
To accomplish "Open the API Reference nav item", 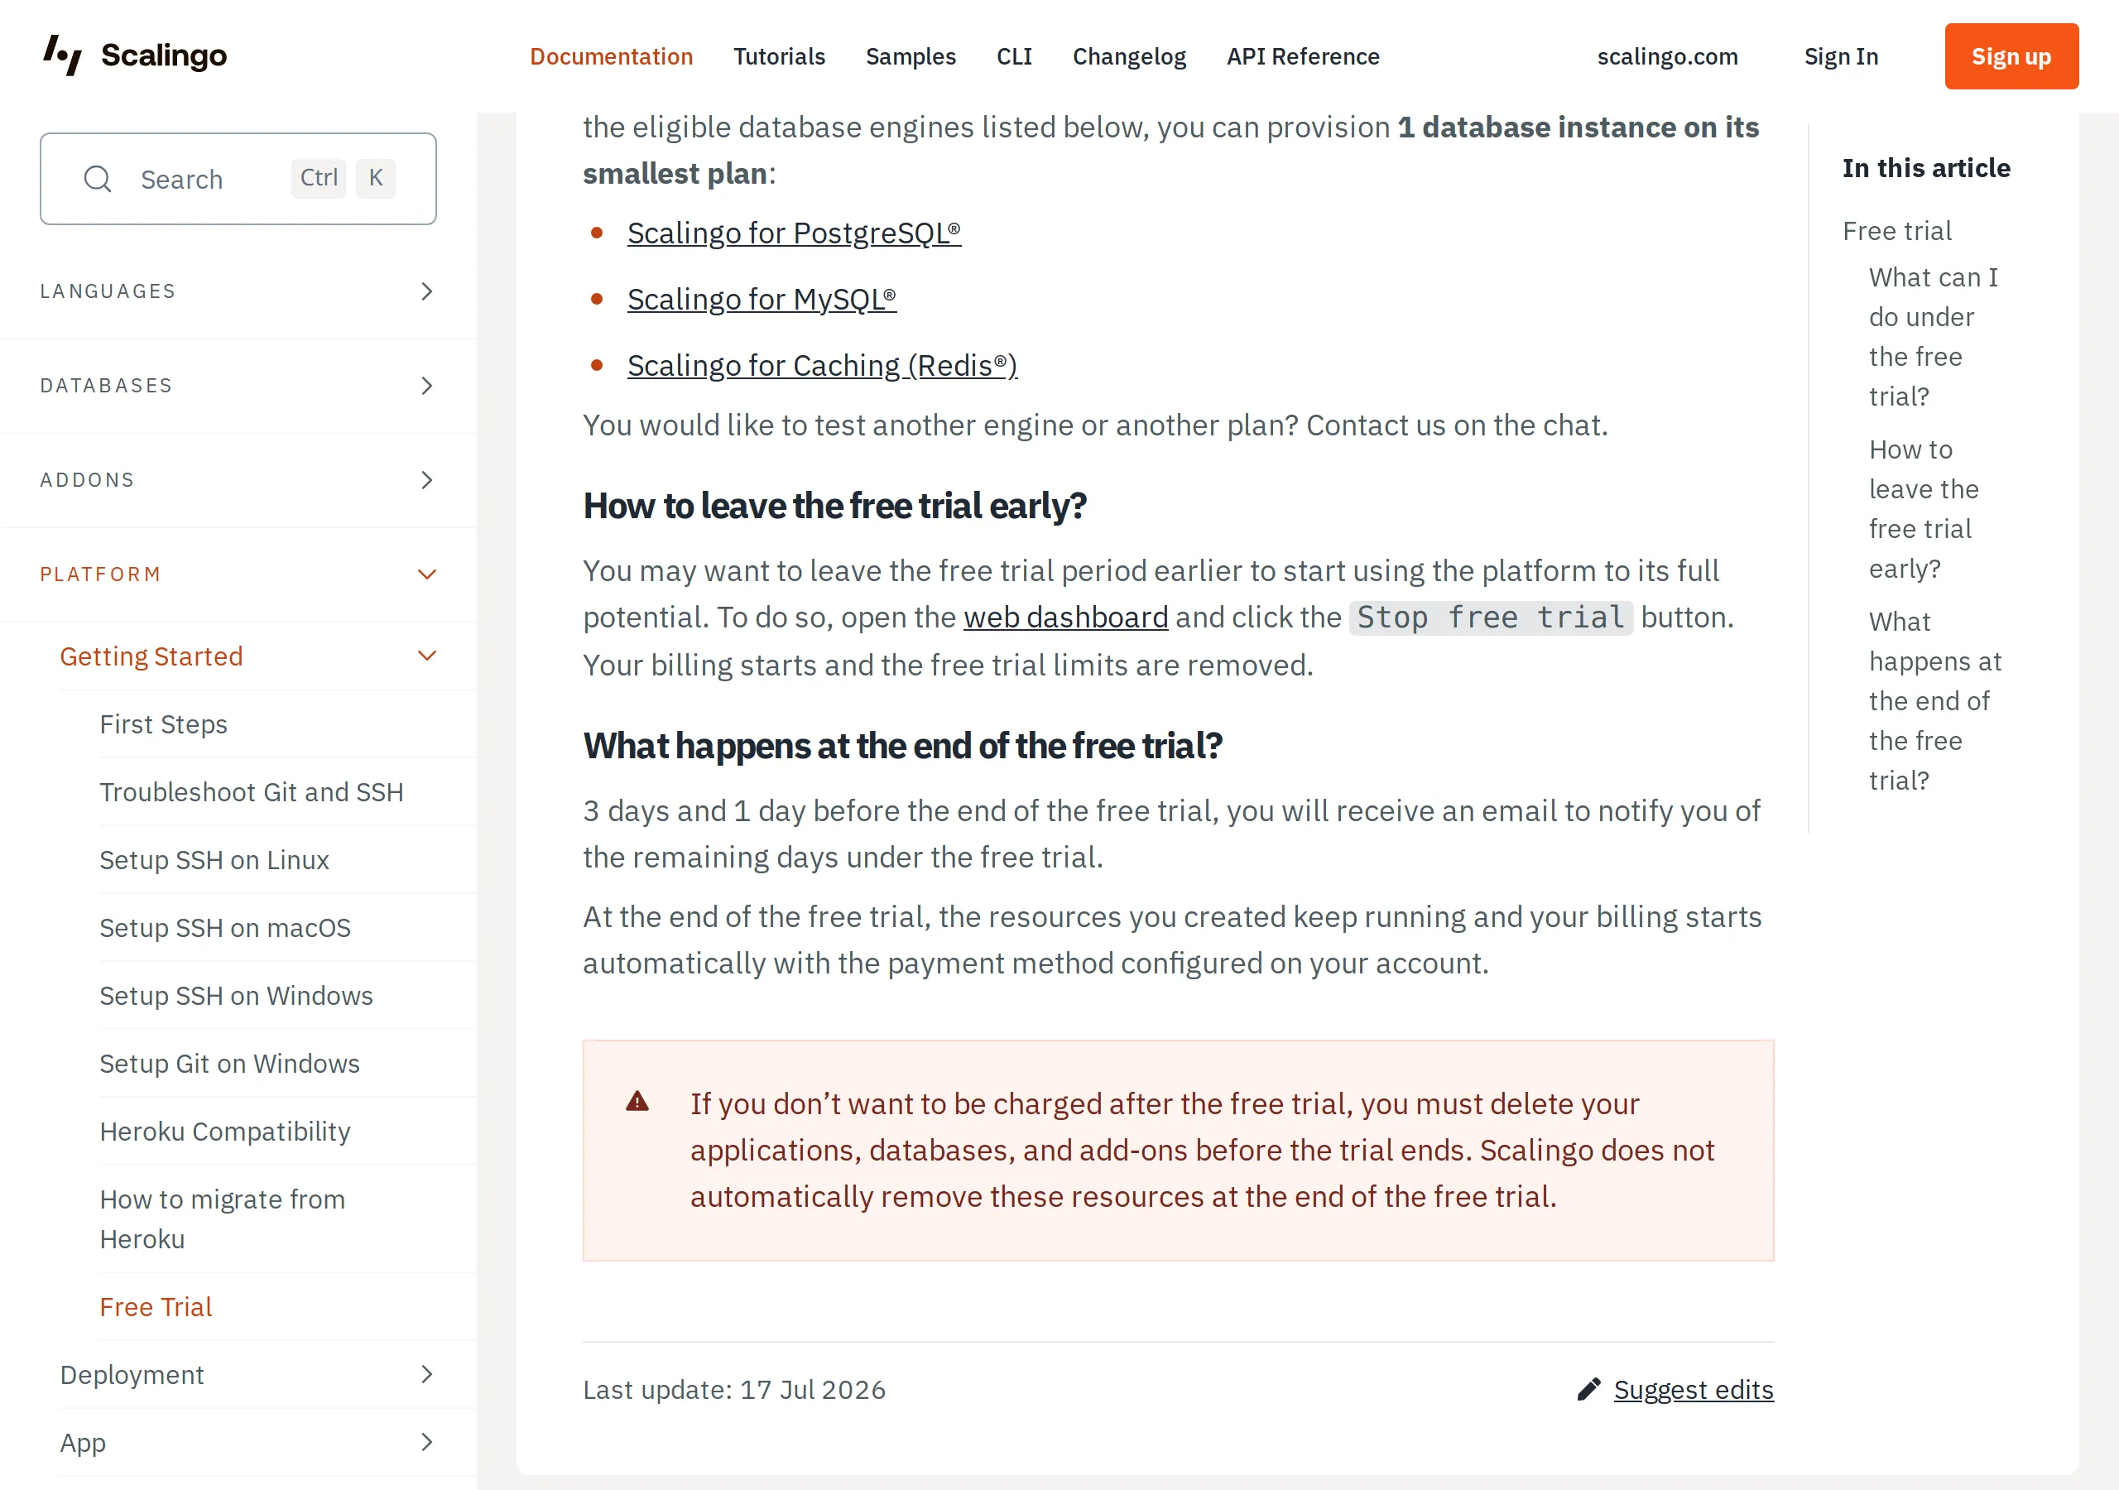I will pyautogui.click(x=1302, y=56).
